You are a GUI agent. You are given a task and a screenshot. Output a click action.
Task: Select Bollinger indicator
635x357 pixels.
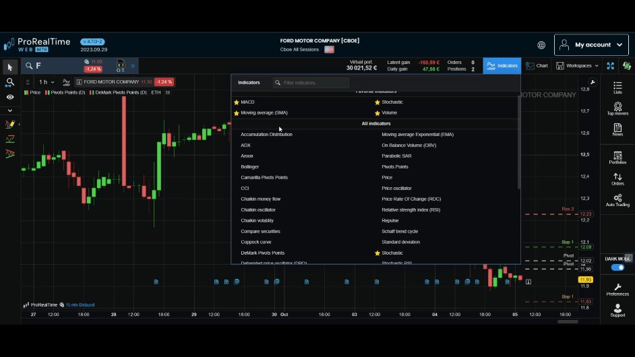[249, 167]
